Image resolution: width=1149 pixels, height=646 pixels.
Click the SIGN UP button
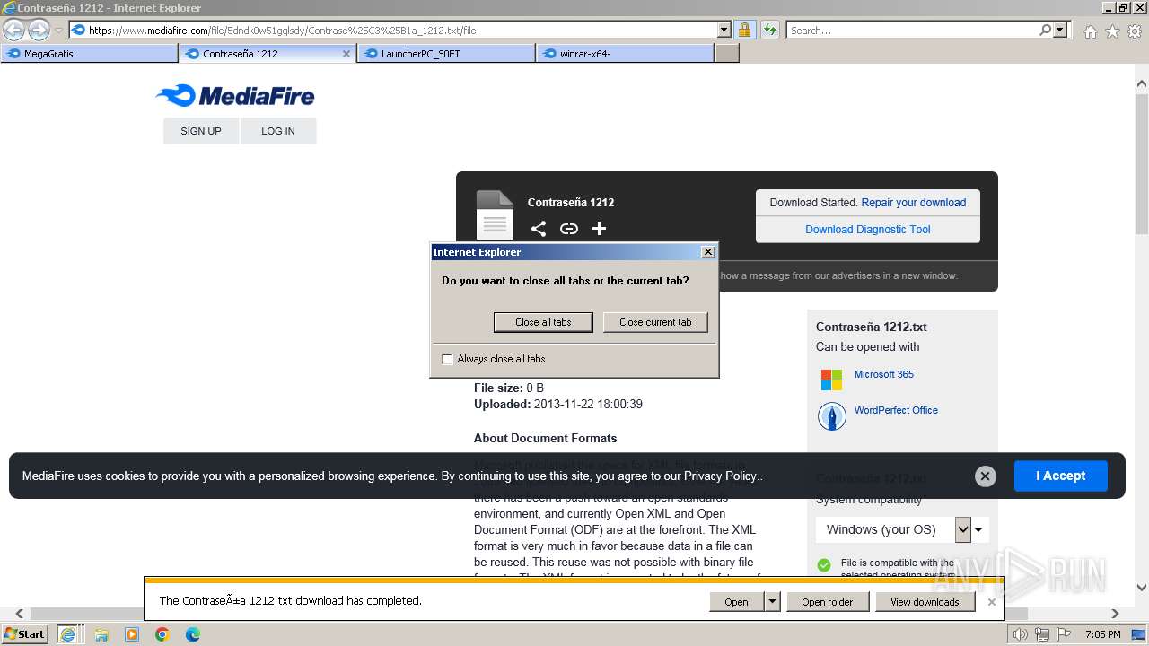tap(201, 131)
